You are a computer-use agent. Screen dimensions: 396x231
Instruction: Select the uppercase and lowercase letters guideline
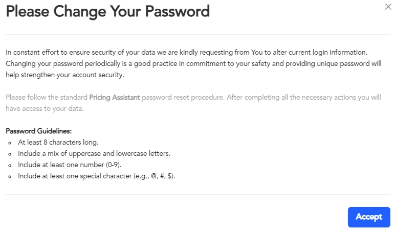pos(94,153)
